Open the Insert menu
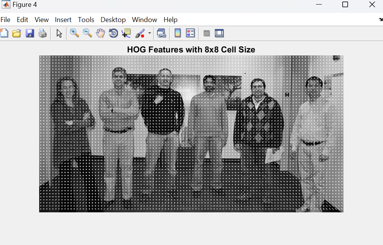383x245 pixels. pyautogui.click(x=63, y=20)
